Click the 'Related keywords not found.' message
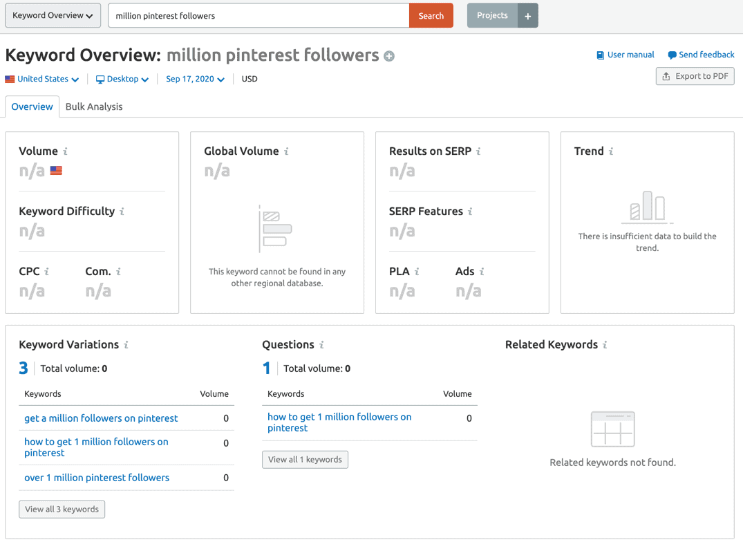Screen dimensions: 743x542 coord(612,462)
